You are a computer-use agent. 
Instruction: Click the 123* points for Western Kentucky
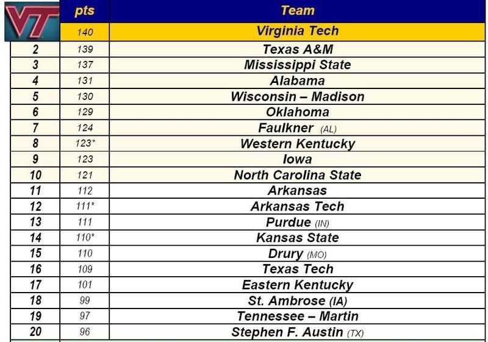point(85,144)
